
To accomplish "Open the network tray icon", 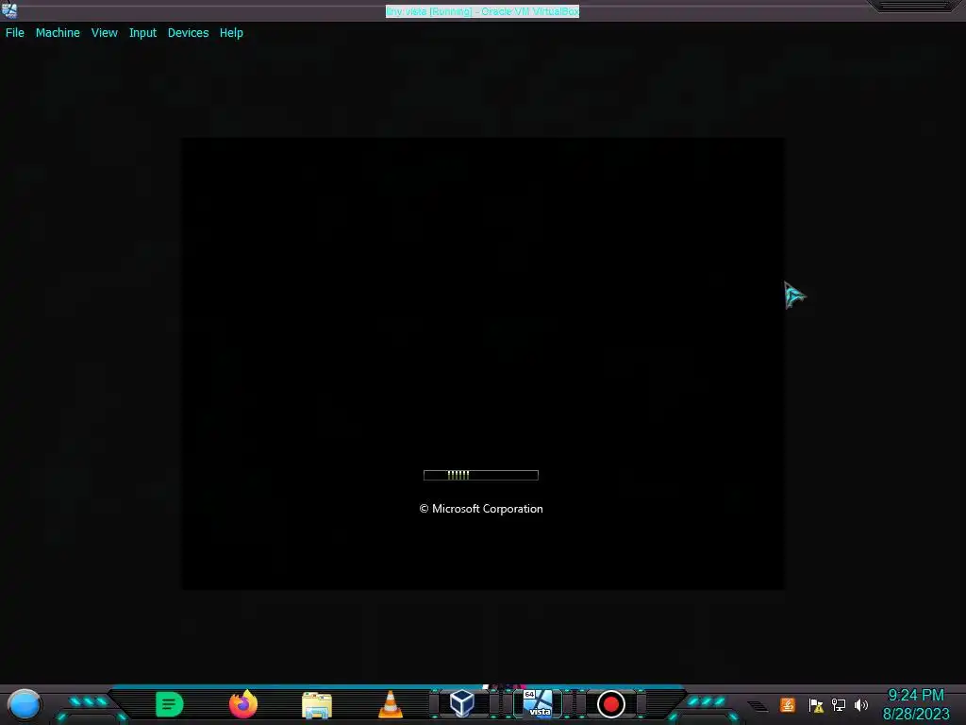I will point(839,704).
